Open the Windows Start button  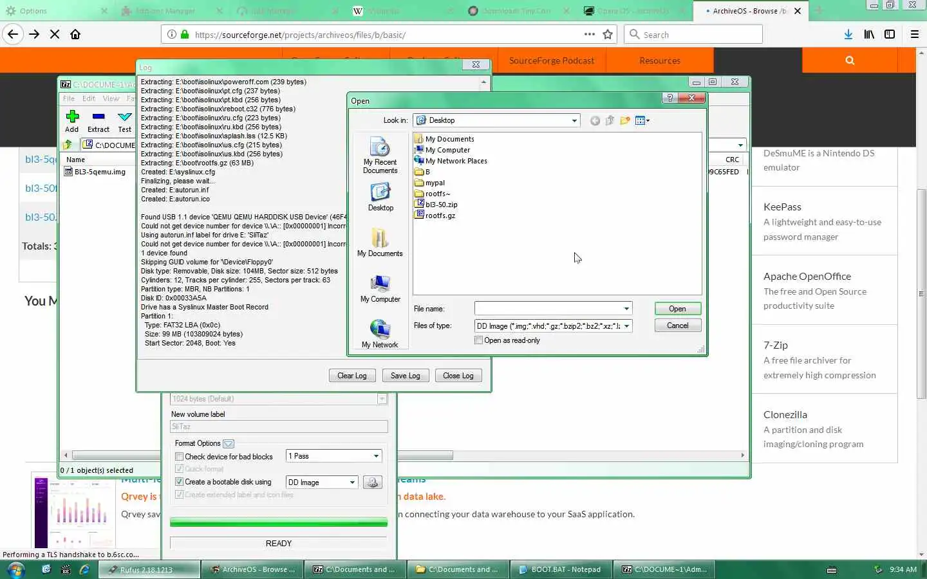[16, 569]
